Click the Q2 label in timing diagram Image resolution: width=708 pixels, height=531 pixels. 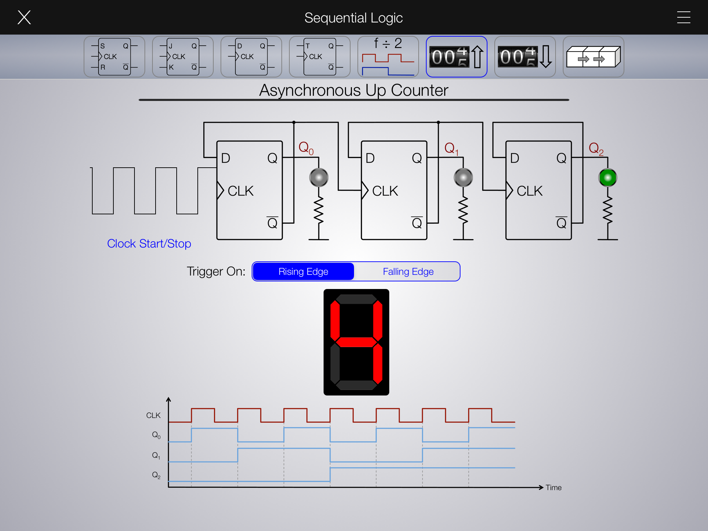click(x=156, y=475)
